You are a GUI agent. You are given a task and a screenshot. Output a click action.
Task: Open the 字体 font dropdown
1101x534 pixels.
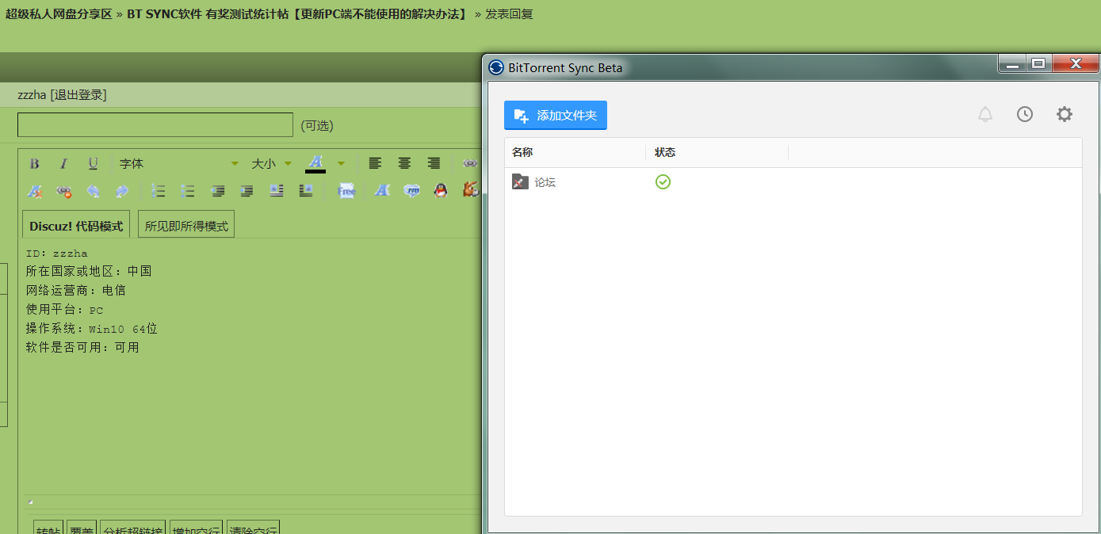tap(178, 164)
